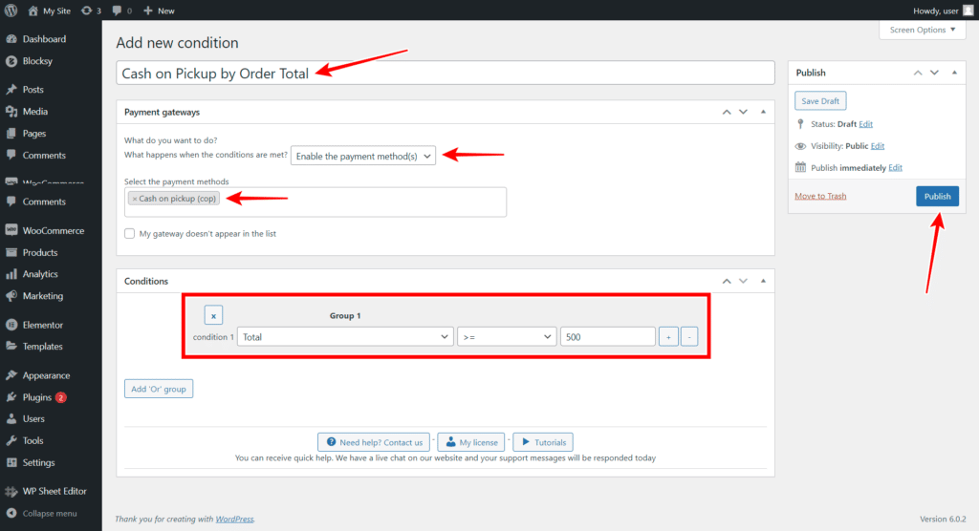
Task: Open the Screen Options tab
Action: pos(923,30)
